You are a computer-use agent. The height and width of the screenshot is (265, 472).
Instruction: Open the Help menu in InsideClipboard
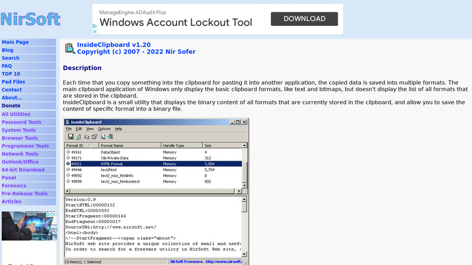coord(119,129)
